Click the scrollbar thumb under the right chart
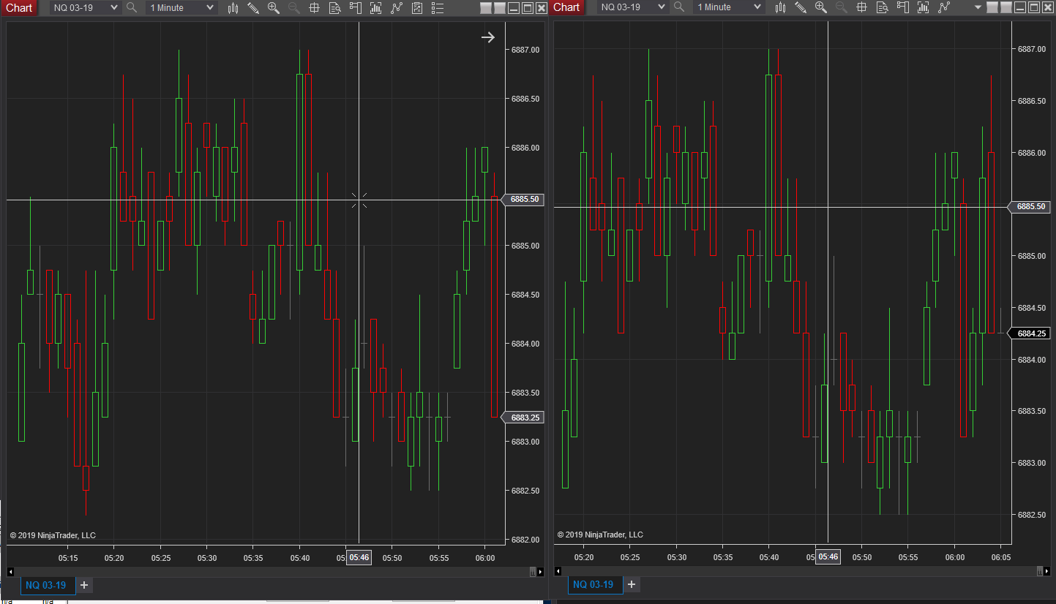Screen dimensions: 1056x604 pos(1039,571)
